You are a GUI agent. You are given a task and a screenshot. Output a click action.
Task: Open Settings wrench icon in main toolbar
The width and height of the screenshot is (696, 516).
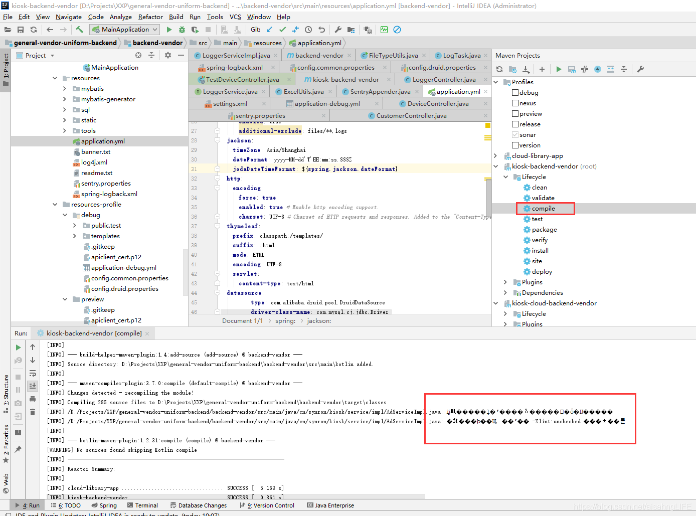click(338, 30)
